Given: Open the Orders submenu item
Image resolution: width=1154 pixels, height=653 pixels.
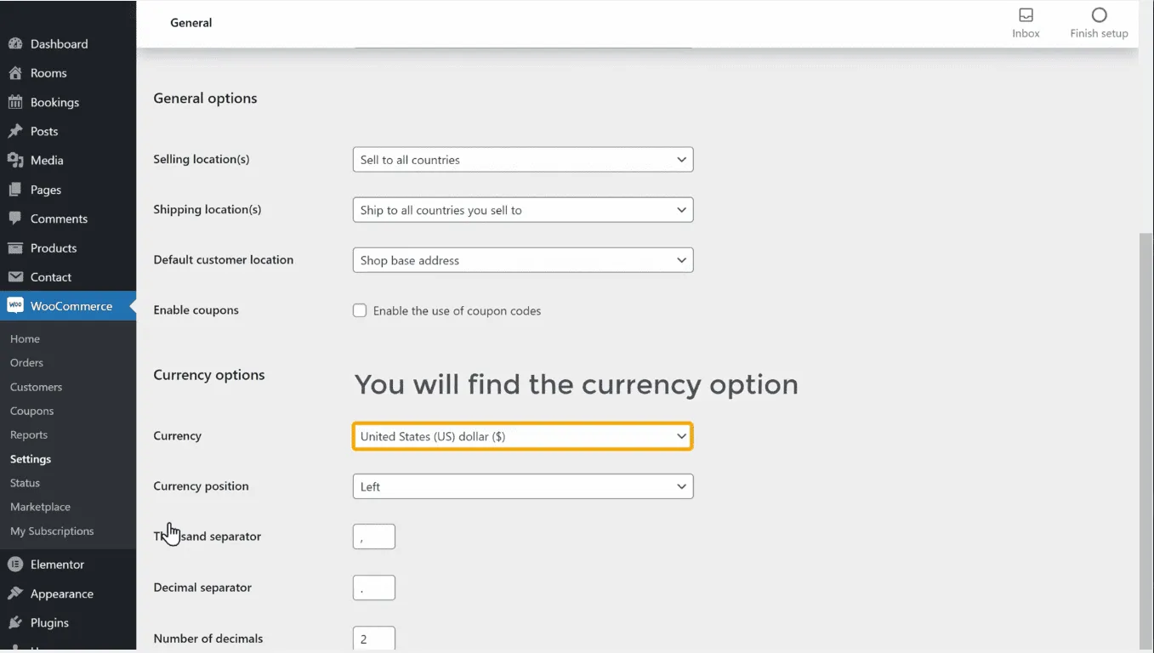Looking at the screenshot, I should click(x=26, y=363).
